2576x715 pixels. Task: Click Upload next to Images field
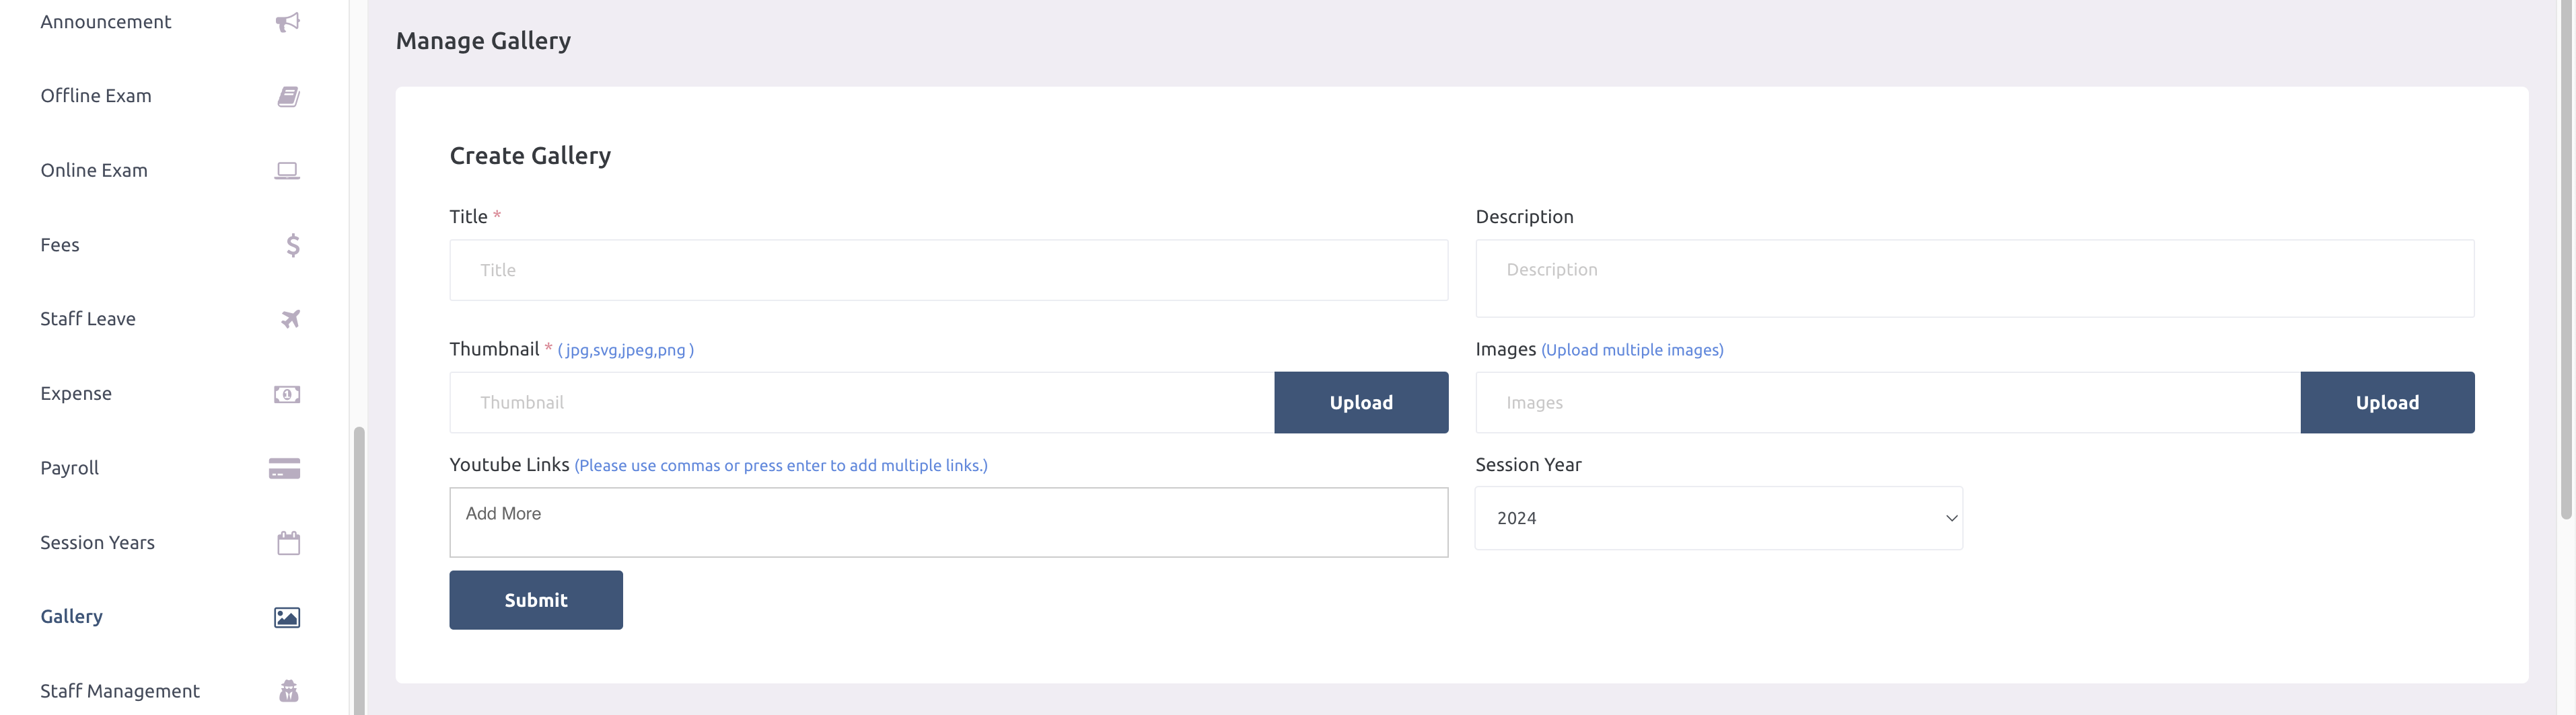point(2386,403)
